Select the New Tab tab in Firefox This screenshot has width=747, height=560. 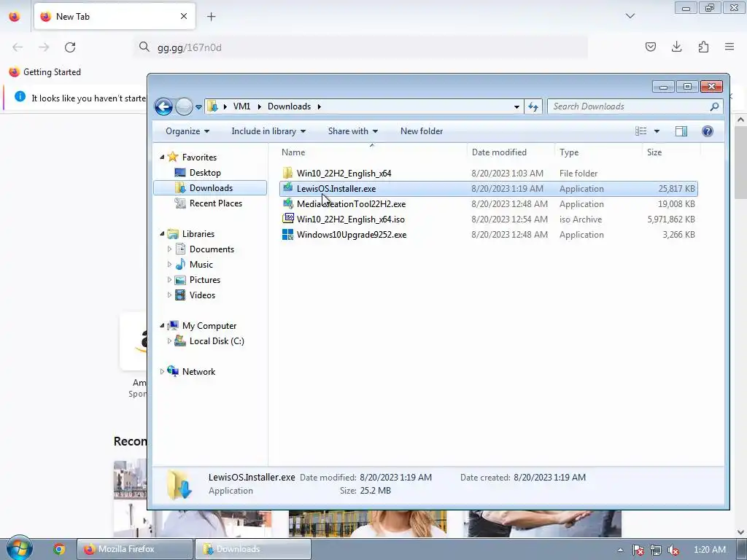pyautogui.click(x=115, y=16)
